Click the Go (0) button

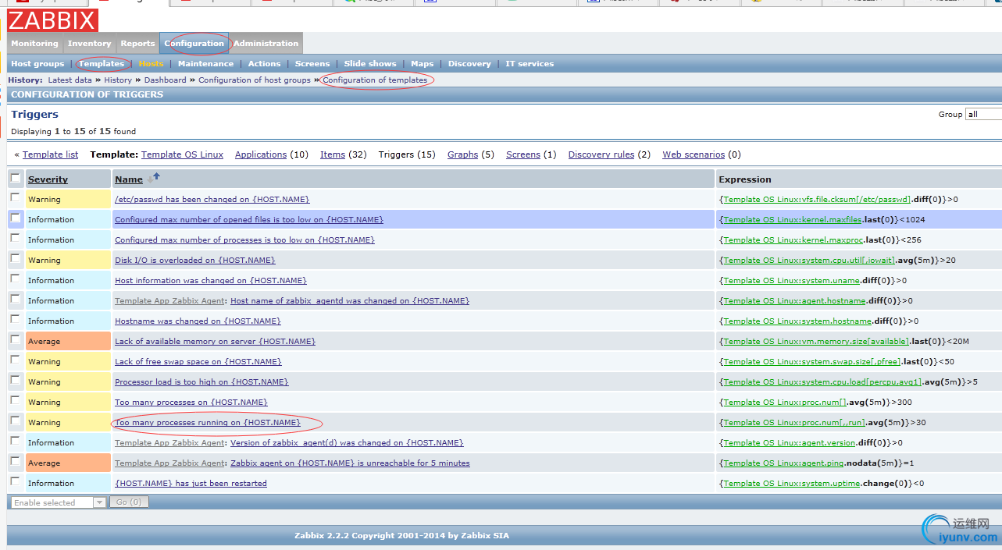pos(129,502)
